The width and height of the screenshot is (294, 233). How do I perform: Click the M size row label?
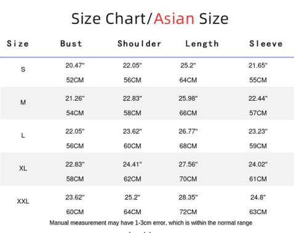(23, 102)
